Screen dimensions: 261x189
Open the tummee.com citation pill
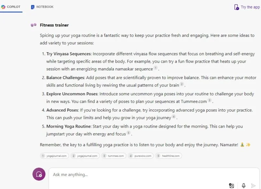click(113, 156)
